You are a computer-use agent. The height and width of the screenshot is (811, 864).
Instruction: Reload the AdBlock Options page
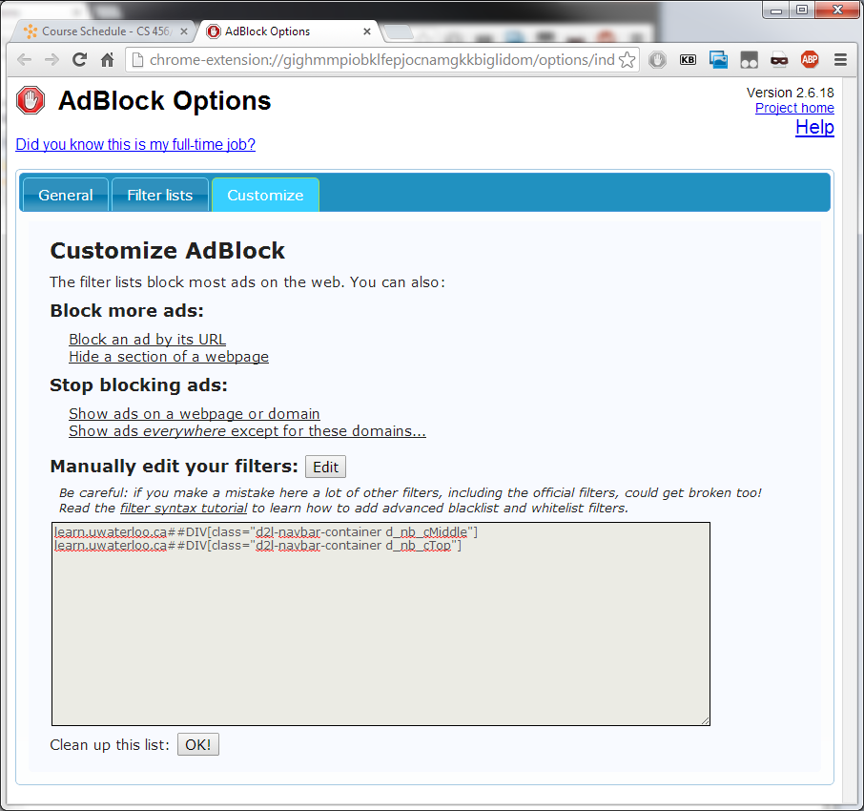[80, 59]
